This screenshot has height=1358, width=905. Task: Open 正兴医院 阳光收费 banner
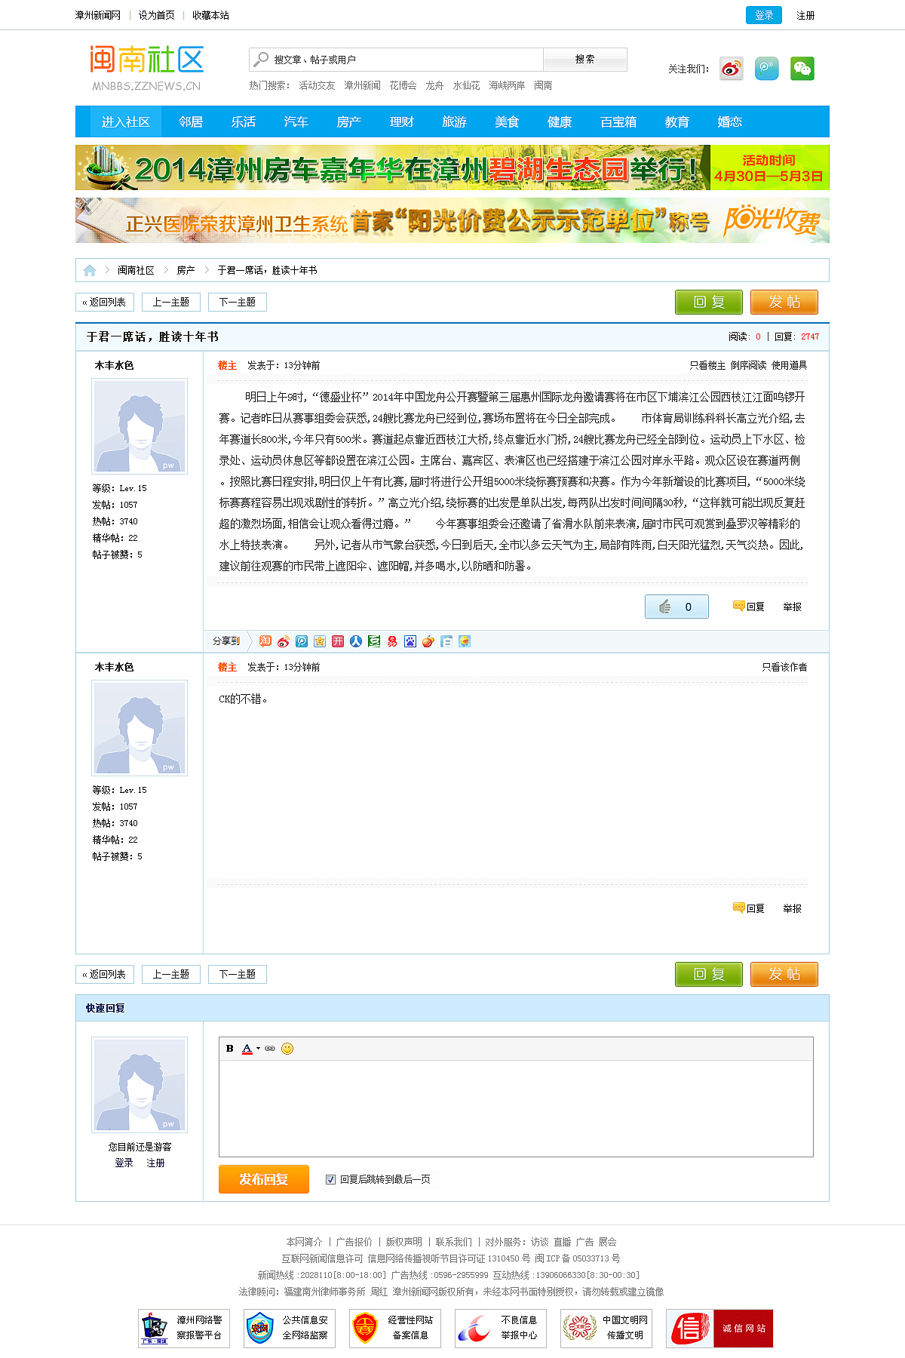(452, 220)
